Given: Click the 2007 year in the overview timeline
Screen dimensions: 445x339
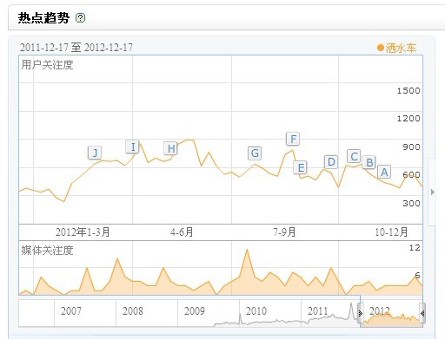Looking at the screenshot, I should [x=71, y=311].
